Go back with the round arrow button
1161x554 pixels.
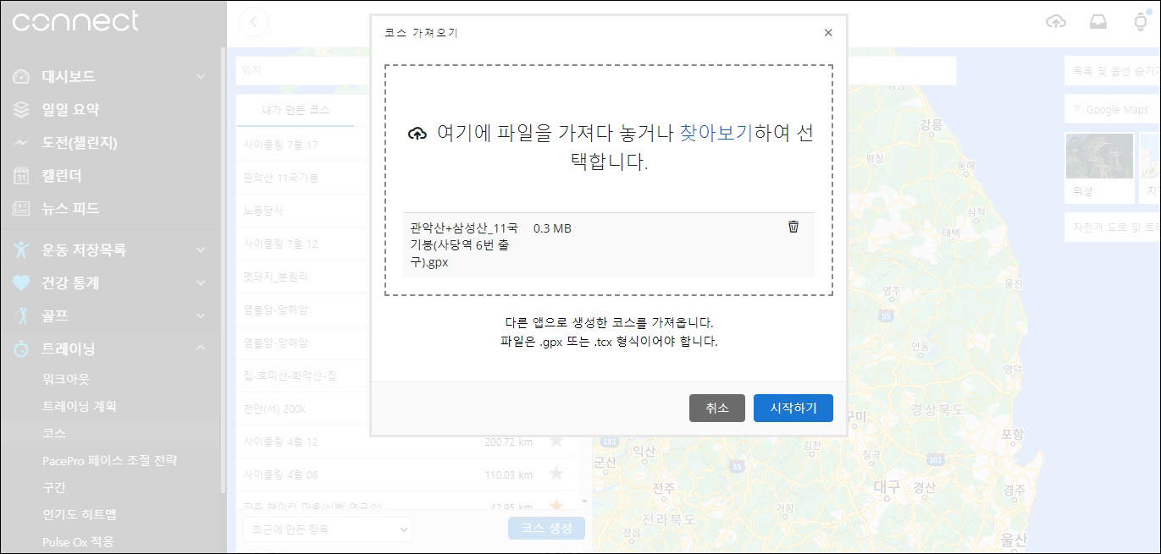point(254,22)
